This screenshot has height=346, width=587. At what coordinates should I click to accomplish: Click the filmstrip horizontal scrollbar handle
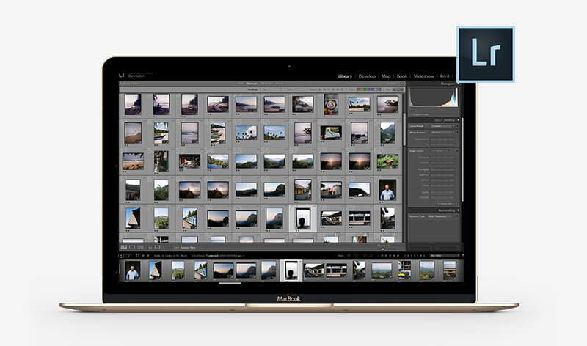coord(230,283)
